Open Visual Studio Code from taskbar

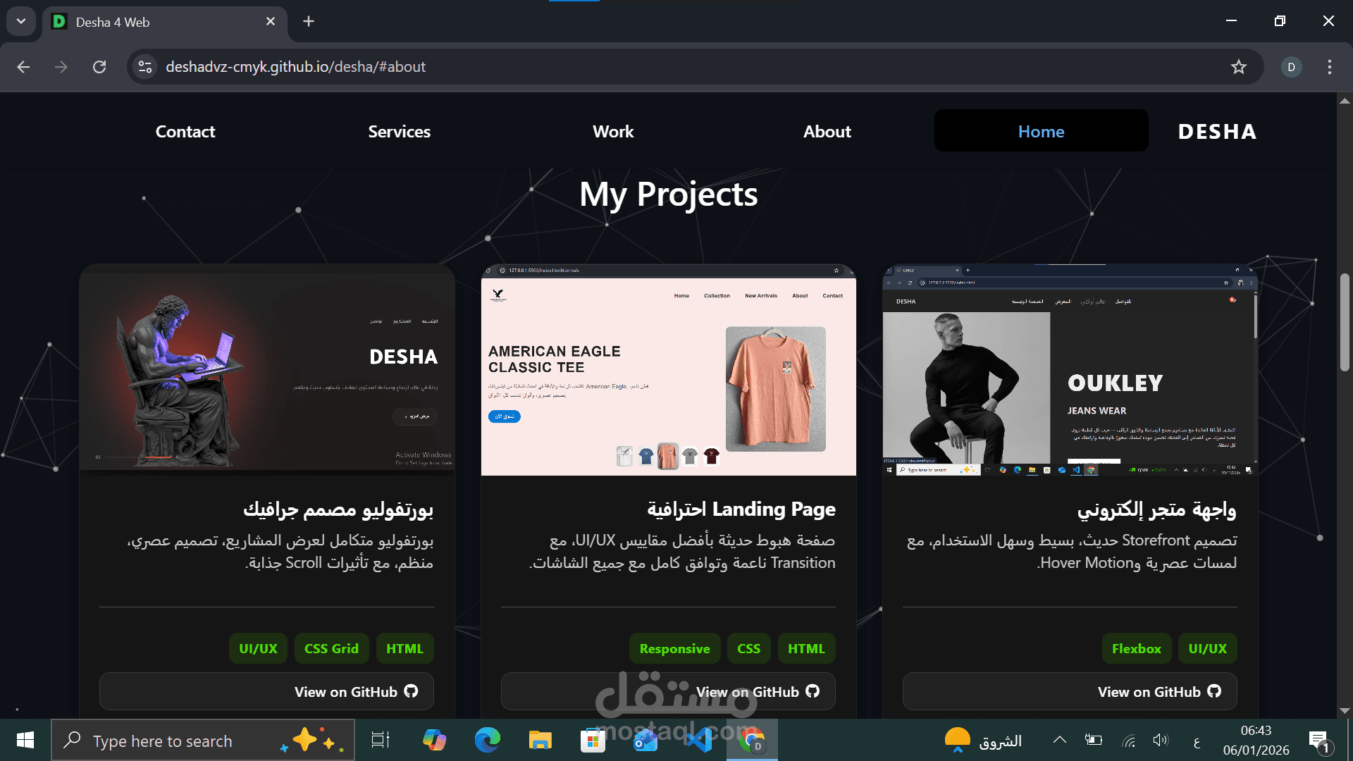tap(698, 740)
